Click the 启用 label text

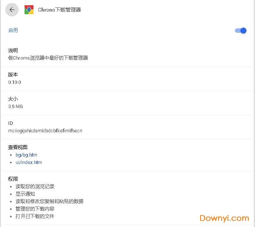pyautogui.click(x=13, y=31)
